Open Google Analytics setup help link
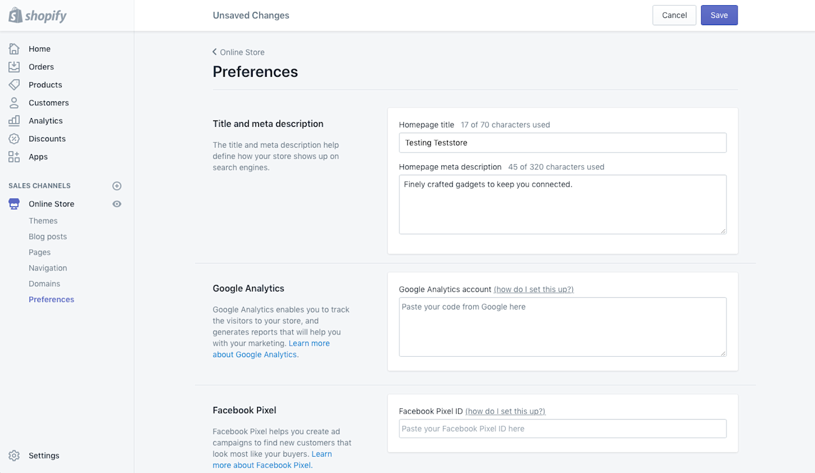The height and width of the screenshot is (473, 815). click(x=533, y=289)
